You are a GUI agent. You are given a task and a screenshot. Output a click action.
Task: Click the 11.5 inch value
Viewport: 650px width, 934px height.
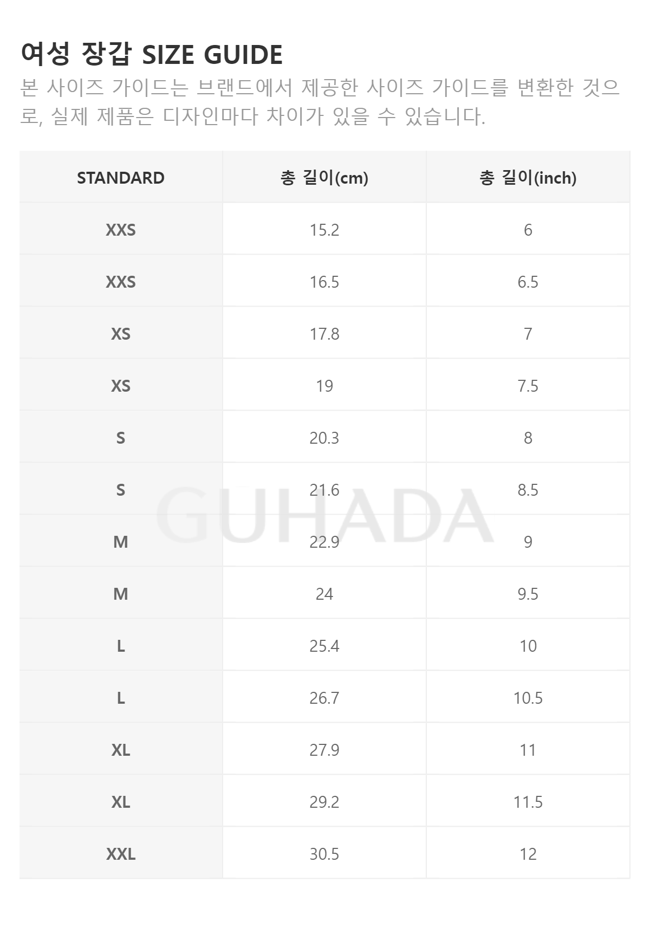(x=528, y=802)
